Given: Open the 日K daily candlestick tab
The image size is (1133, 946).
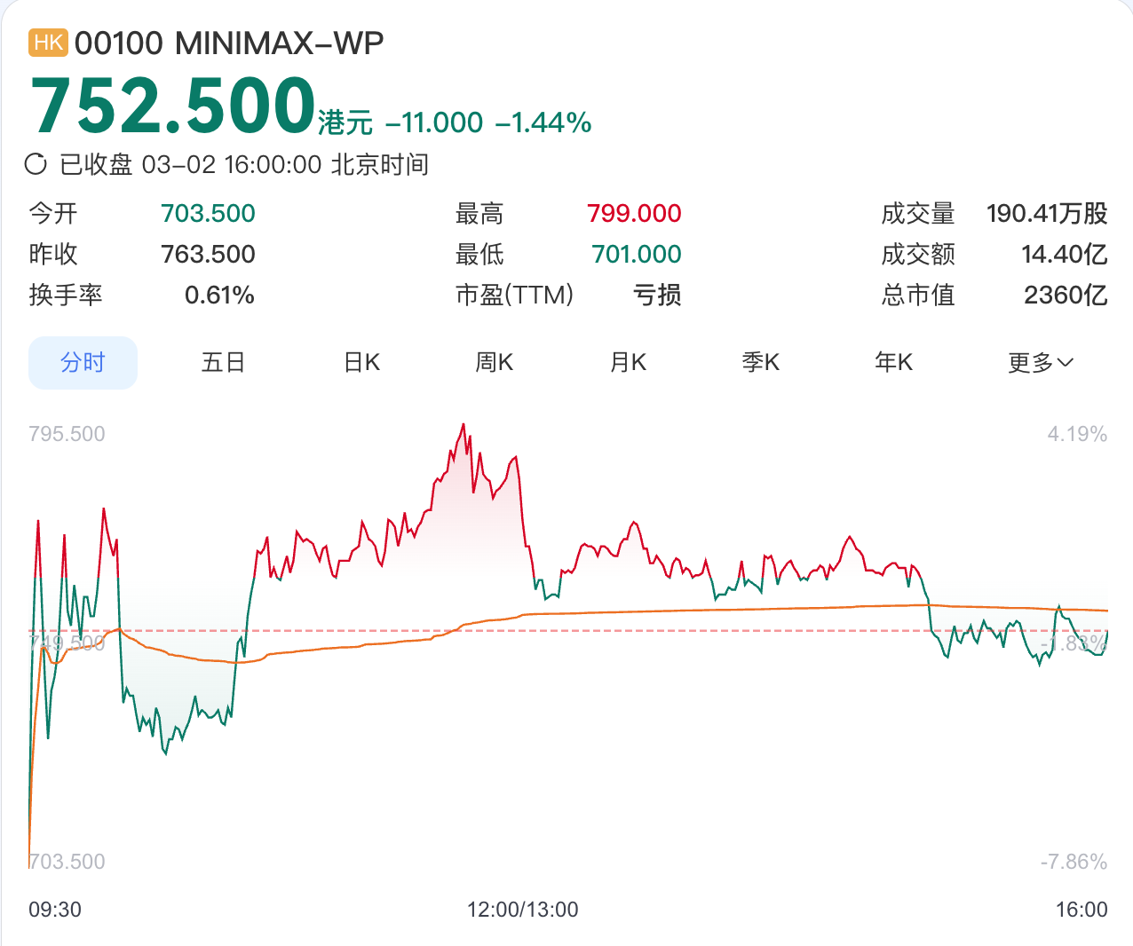Looking at the screenshot, I should coord(362,362).
